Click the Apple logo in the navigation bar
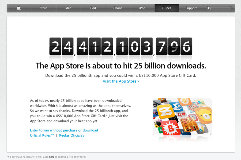This screenshot has height=160, width=241. tap(19, 8)
